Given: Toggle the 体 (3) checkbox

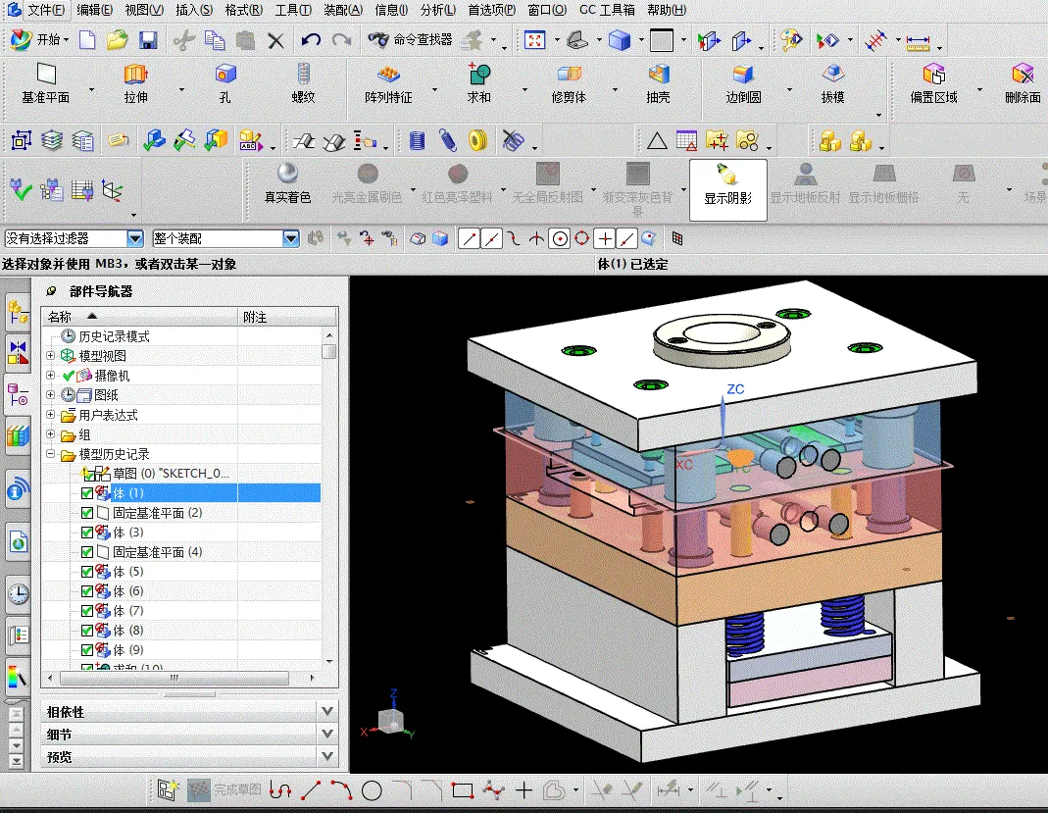Looking at the screenshot, I should click(87, 533).
